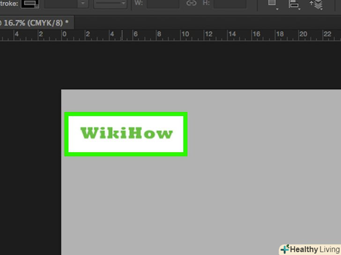Open the path operations icon menu
This screenshot has height=255, width=341.
pos(273,4)
